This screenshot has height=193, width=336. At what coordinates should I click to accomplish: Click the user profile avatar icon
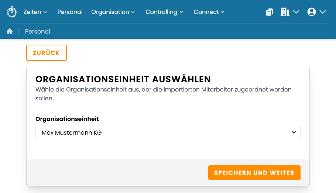point(312,12)
